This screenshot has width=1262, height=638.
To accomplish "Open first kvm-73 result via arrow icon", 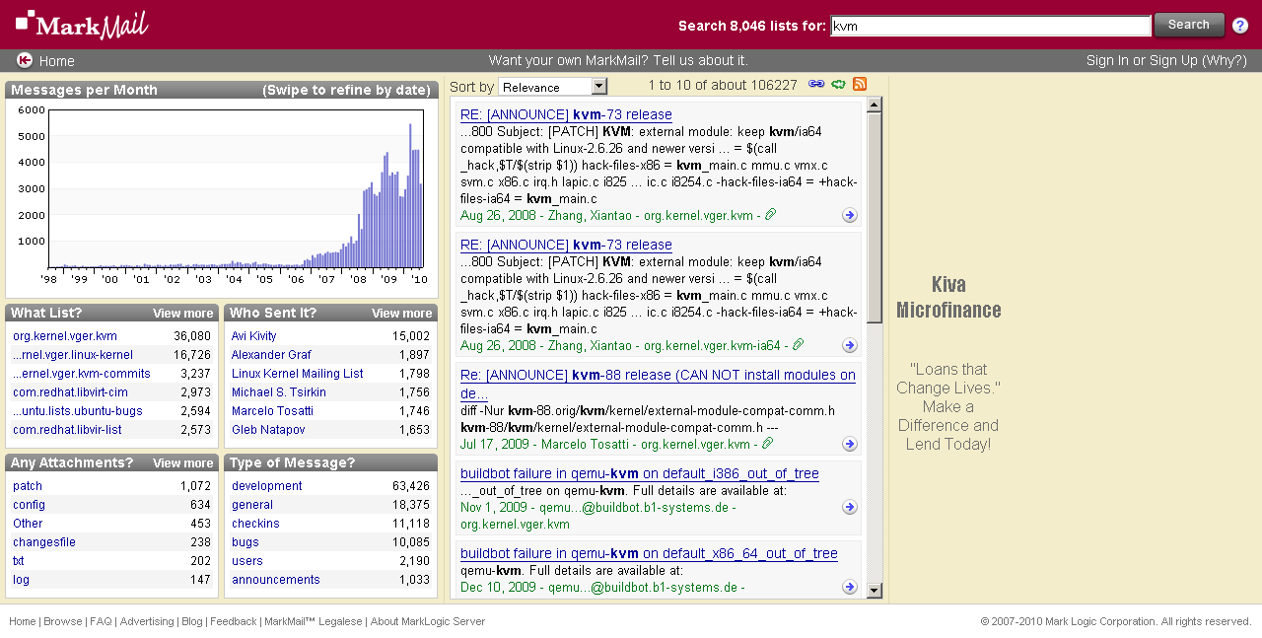I will [849, 215].
